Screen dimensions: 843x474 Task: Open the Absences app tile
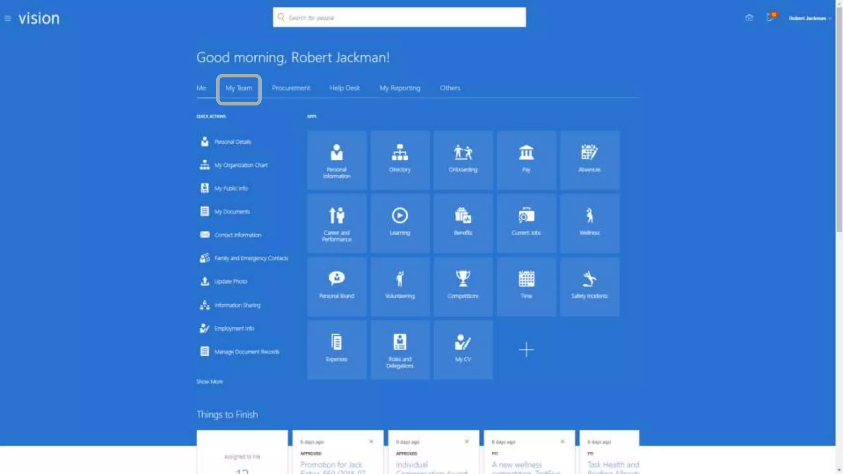click(589, 160)
